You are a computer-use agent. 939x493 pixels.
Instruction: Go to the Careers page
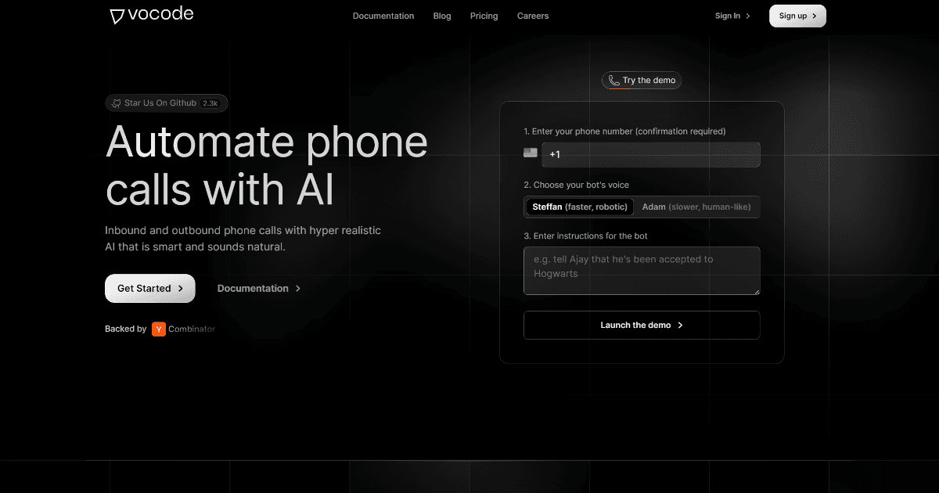coord(533,15)
